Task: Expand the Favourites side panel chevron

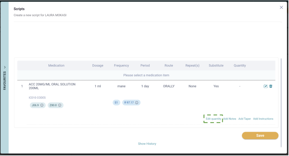Action: tap(4, 67)
